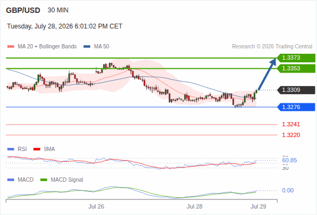The height and width of the screenshot is (215, 317).
Task: Click the blue upward forecast arrow
Action: coord(267,74)
